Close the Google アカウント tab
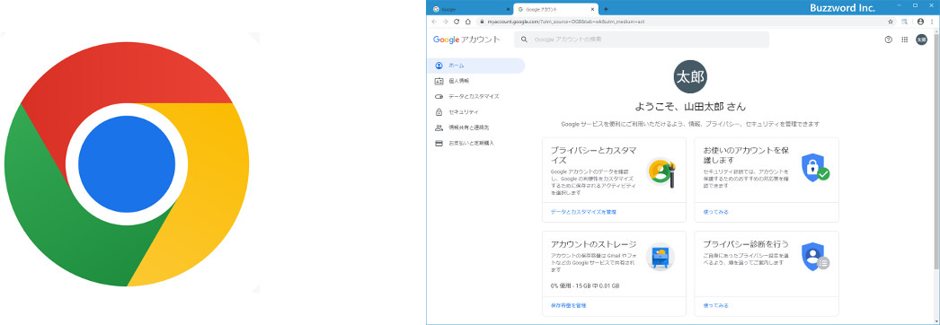 (x=593, y=9)
